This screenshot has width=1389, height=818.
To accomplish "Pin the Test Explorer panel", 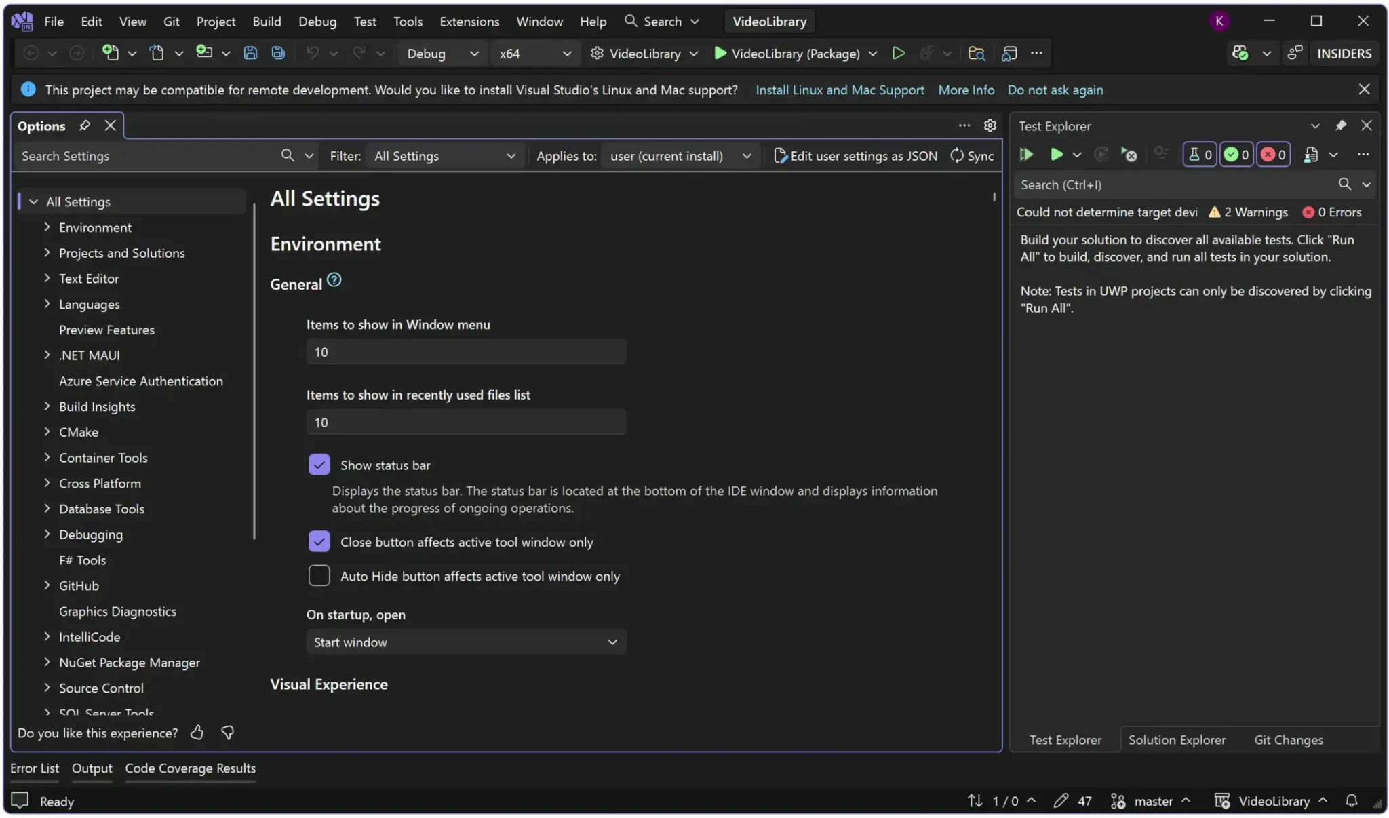I will [x=1340, y=125].
